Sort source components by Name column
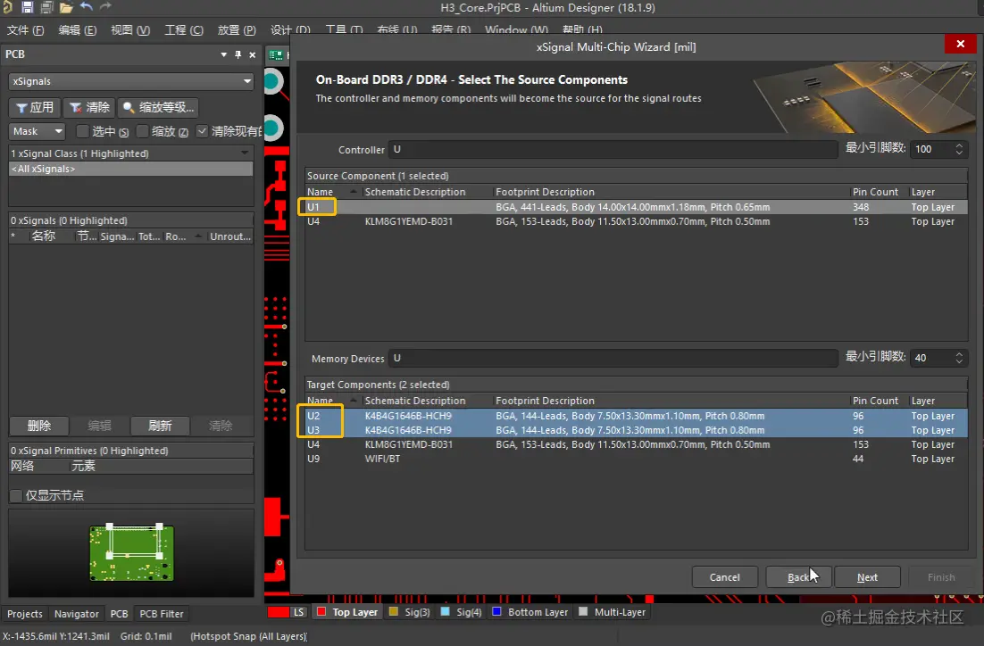984x646 pixels. point(330,192)
